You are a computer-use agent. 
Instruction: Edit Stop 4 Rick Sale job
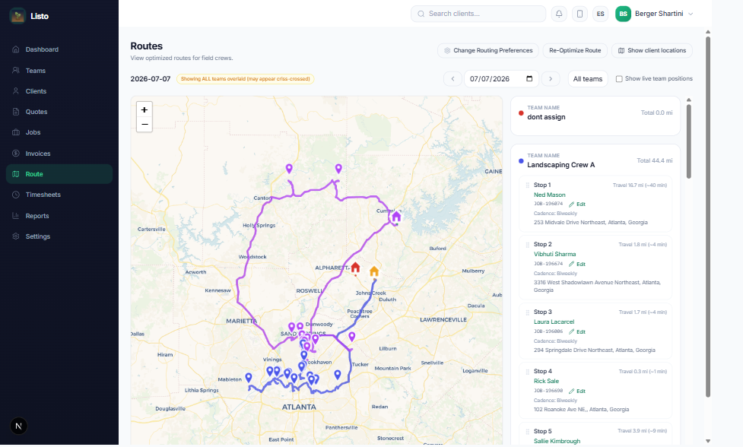[x=577, y=391]
